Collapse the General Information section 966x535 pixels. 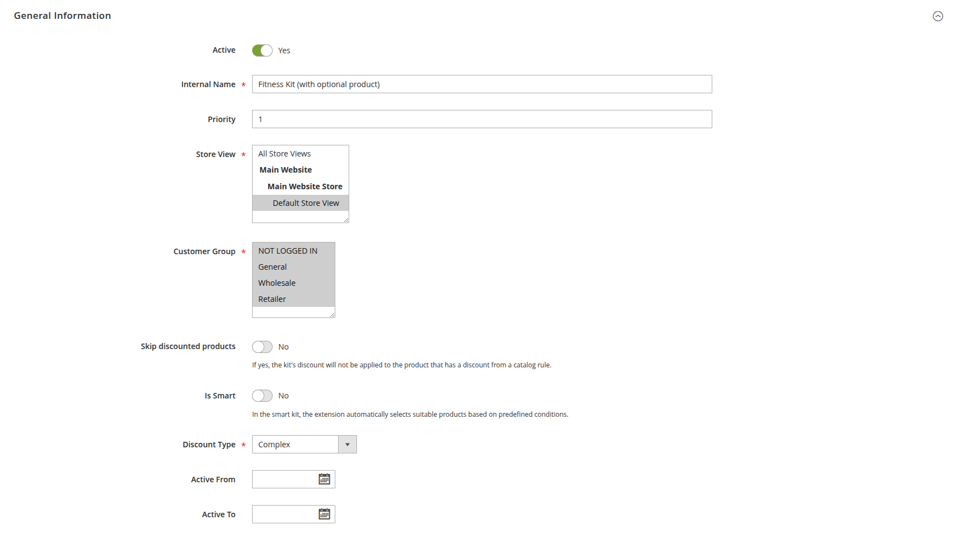click(x=938, y=16)
